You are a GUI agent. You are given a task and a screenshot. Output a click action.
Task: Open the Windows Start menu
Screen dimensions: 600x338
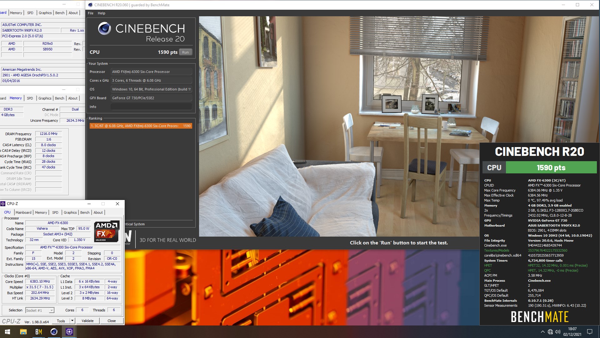coord(7,332)
